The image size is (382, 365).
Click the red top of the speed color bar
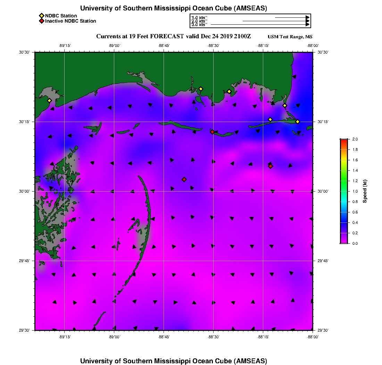click(x=343, y=140)
